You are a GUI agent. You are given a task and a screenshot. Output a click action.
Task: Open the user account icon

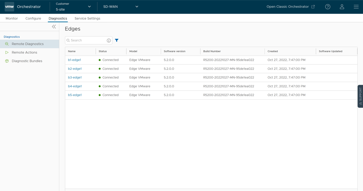pos(342,7)
